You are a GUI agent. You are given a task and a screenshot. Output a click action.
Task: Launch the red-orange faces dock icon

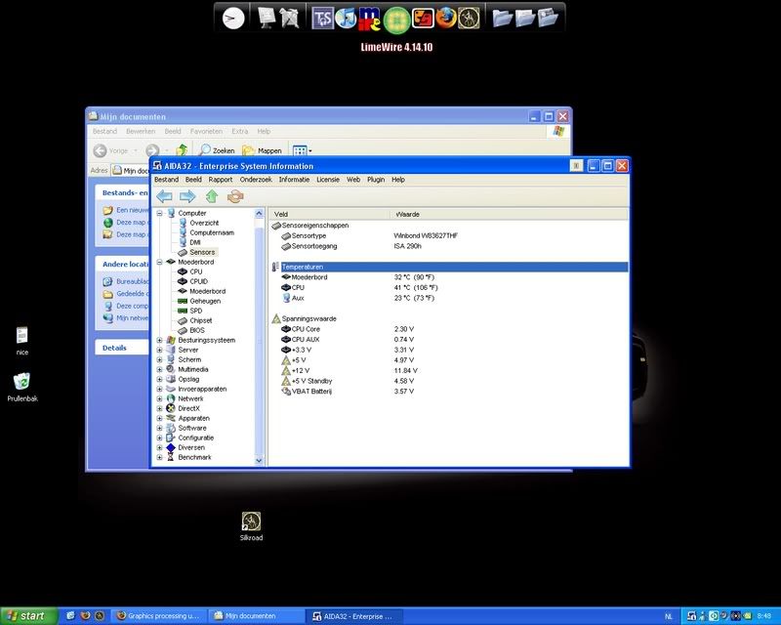tap(423, 19)
